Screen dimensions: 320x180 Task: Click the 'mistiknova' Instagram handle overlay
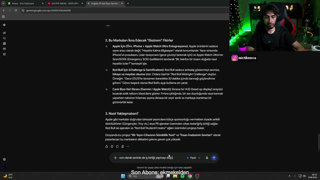247,58
